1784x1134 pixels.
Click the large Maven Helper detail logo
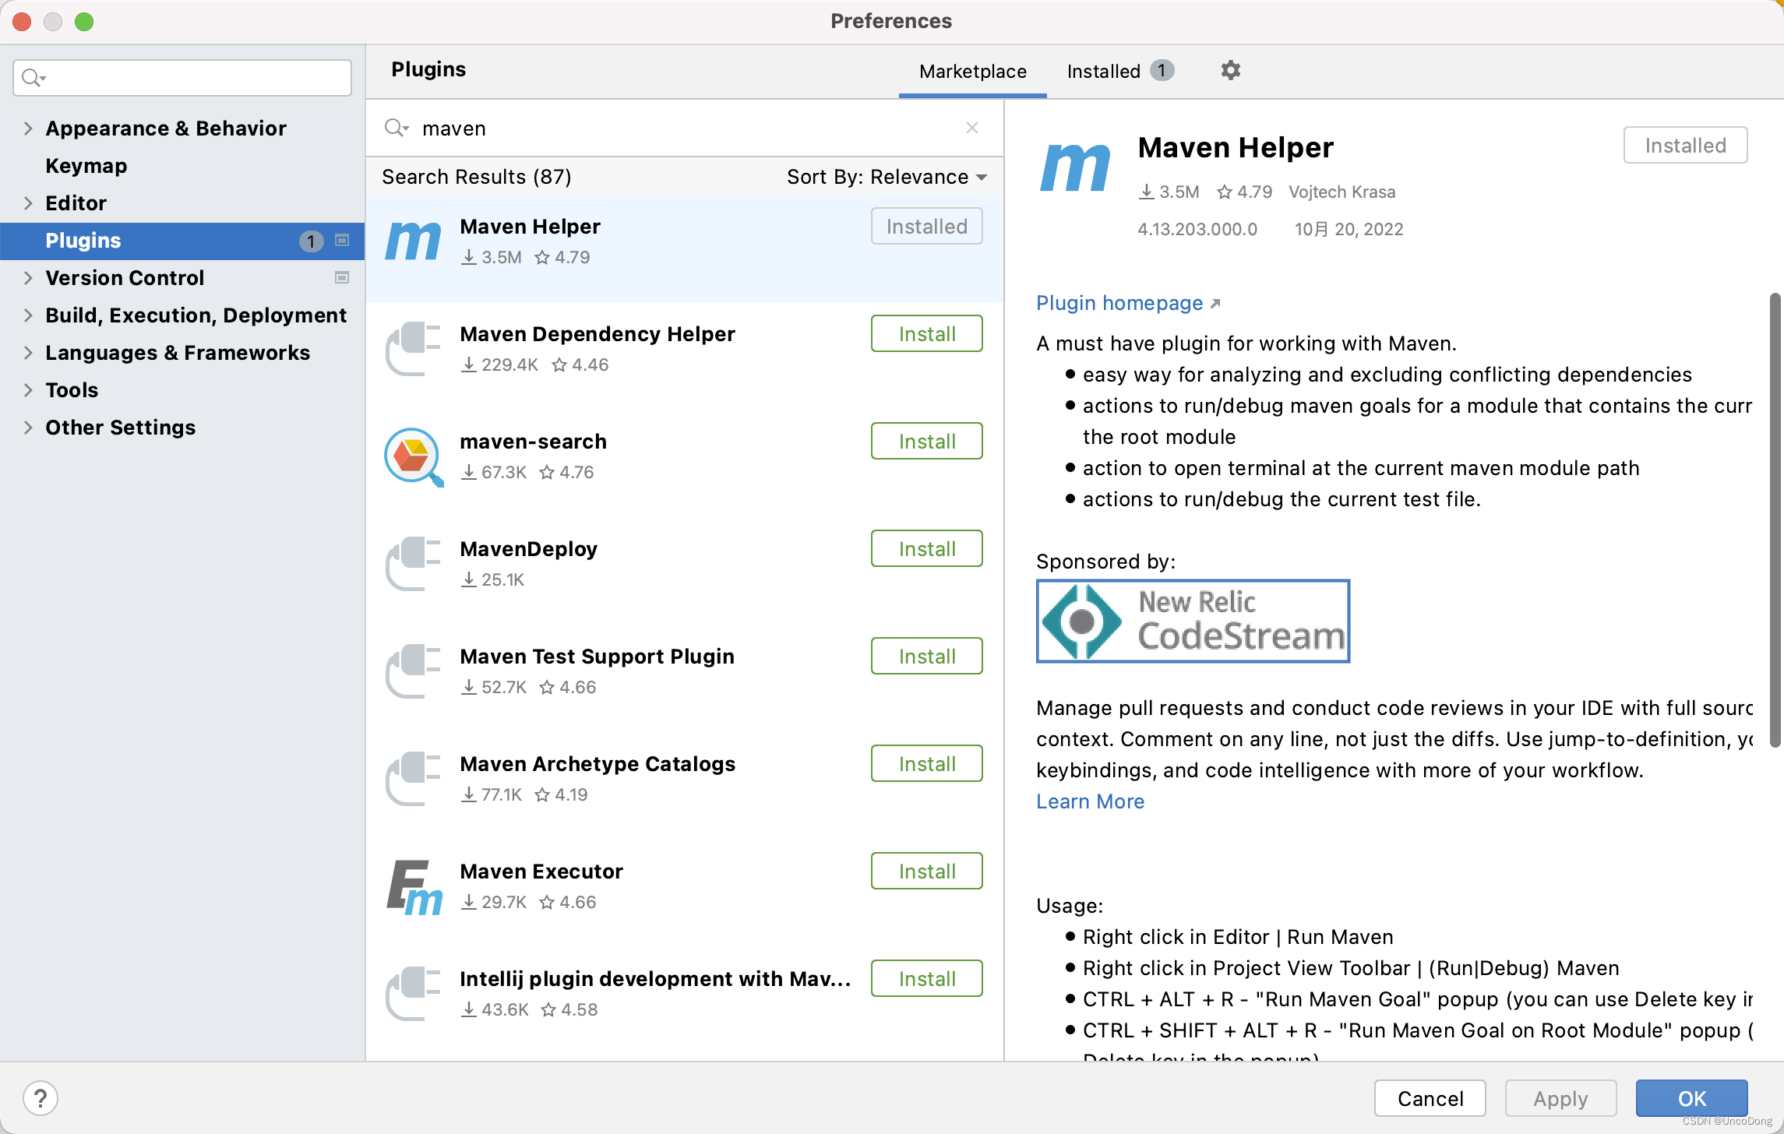1075,167
